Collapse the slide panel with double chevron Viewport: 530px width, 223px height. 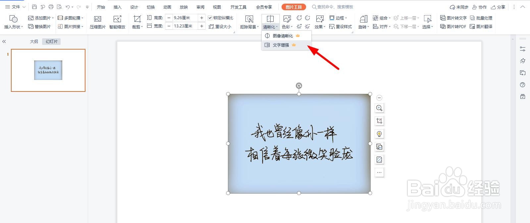pyautogui.click(x=4, y=42)
